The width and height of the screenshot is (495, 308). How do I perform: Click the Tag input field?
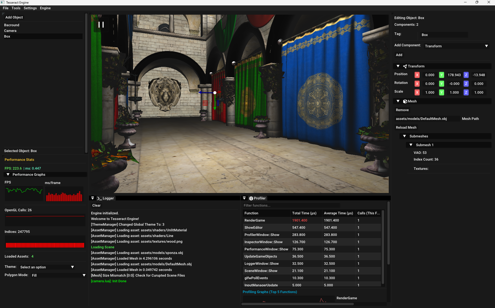coord(444,35)
